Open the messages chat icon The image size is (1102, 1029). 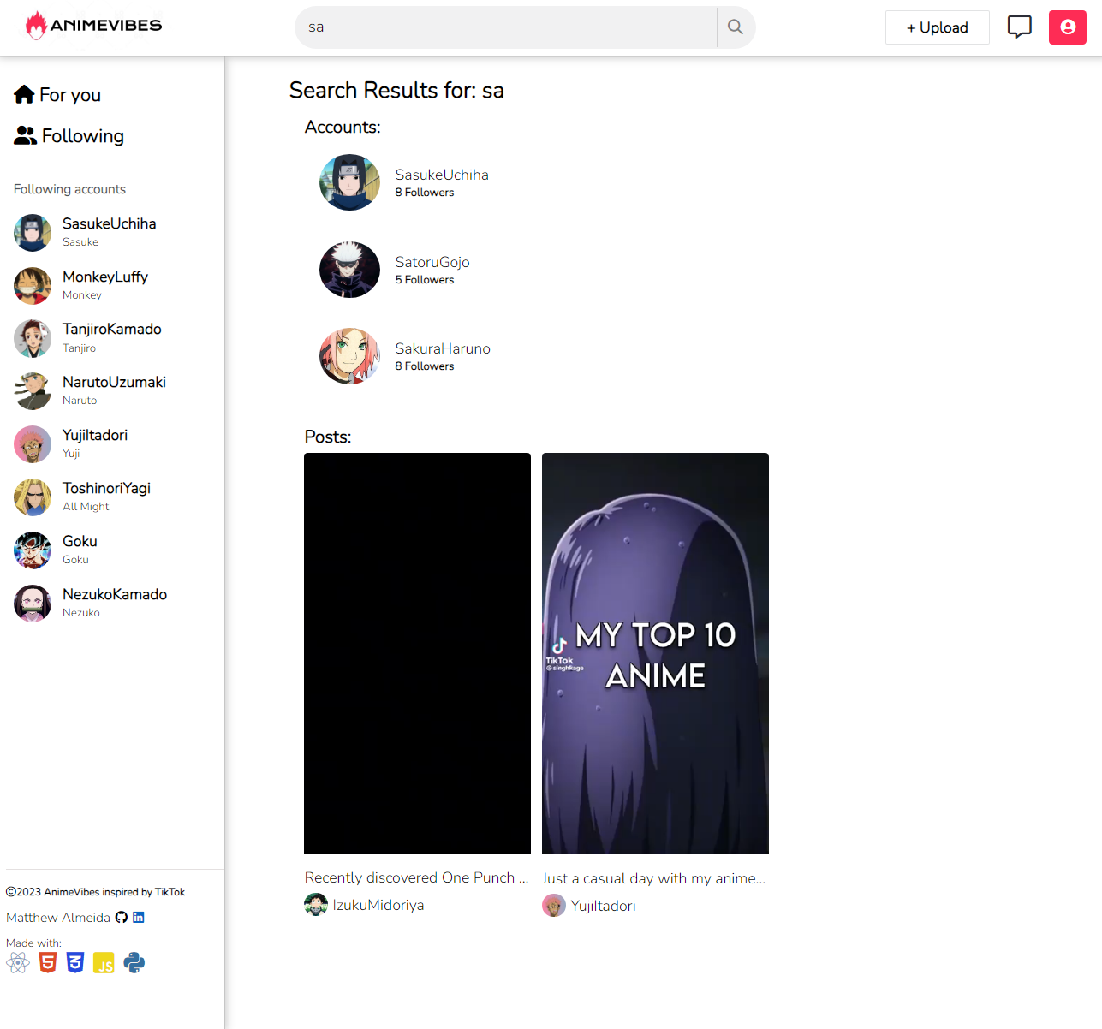click(1019, 27)
